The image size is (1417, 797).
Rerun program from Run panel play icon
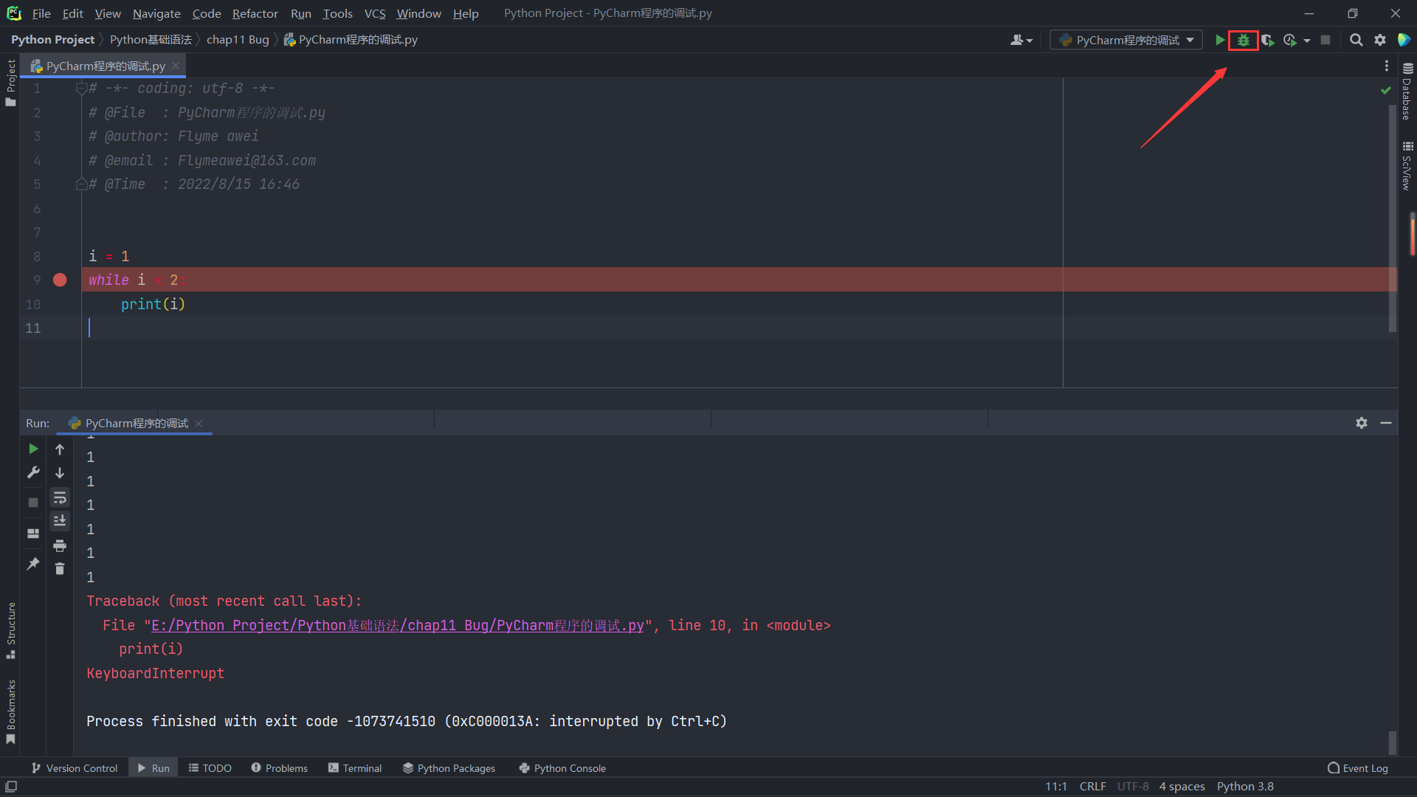click(33, 449)
